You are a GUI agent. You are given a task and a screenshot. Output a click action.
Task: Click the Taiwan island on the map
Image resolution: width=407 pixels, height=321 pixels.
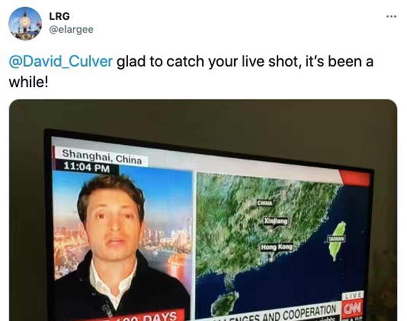tap(338, 240)
